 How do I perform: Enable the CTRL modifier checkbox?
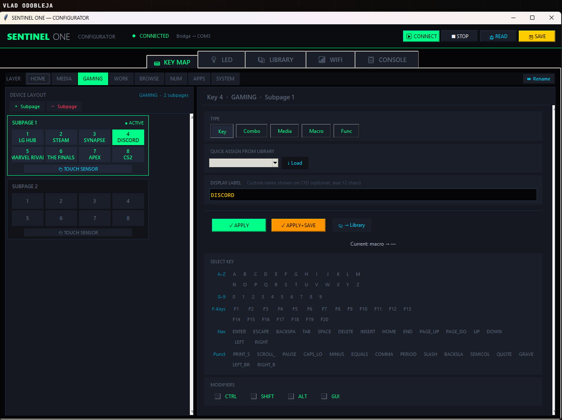click(218, 396)
